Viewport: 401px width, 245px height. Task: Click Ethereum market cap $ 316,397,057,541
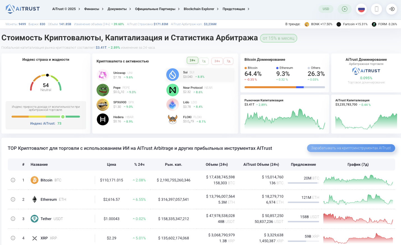[174, 199]
